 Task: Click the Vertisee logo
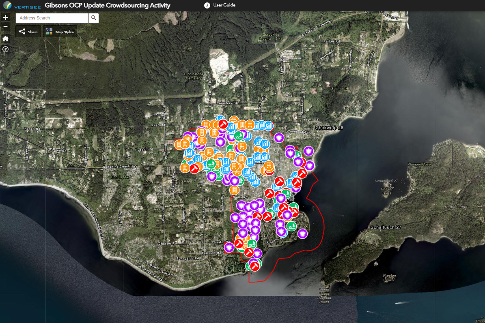click(22, 6)
